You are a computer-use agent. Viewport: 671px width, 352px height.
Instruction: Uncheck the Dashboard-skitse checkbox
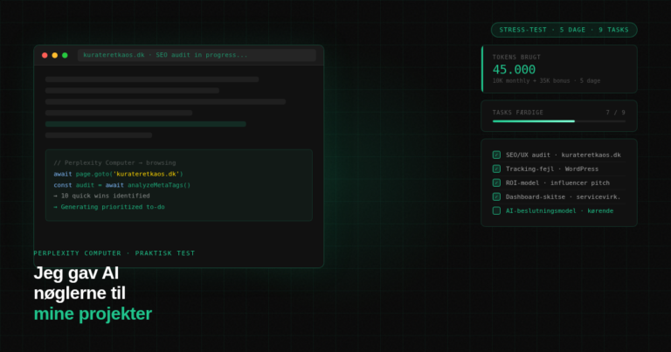[x=496, y=197]
